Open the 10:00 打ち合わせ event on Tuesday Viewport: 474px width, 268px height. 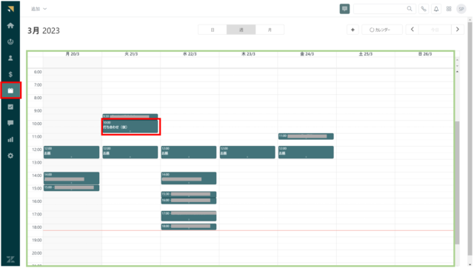point(130,127)
